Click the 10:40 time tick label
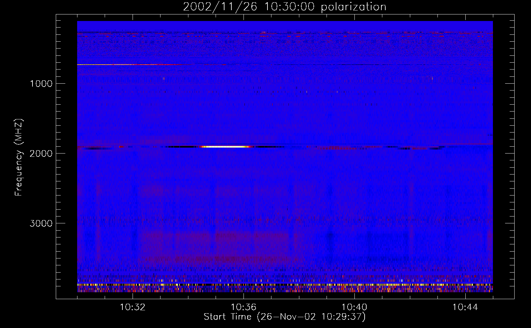This screenshot has height=328, width=531. click(x=354, y=307)
